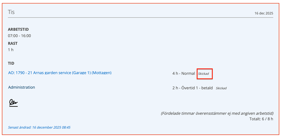The image size is (281, 137).
Task: Click the date 16 dec 2025
Action: click(x=264, y=13)
